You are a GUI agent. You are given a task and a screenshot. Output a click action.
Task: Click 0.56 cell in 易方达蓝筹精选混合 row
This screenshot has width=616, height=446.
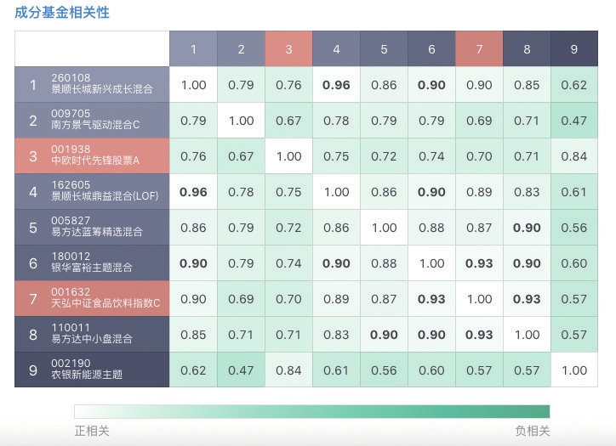coord(574,228)
